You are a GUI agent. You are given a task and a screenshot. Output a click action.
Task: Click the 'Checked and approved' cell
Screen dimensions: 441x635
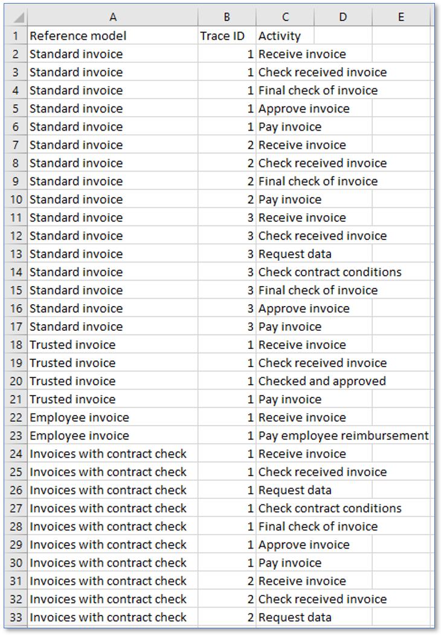[x=322, y=381]
